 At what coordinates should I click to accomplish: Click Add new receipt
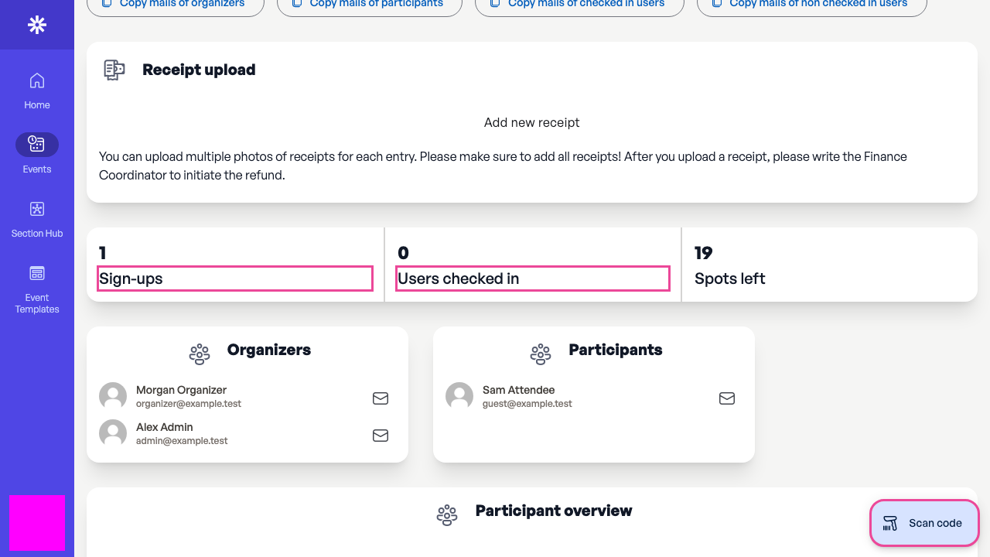(531, 122)
